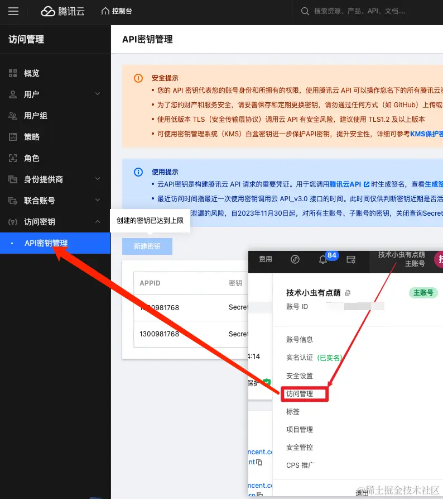
Task: Click the 身份提供商 provider icon
Action: 13,179
